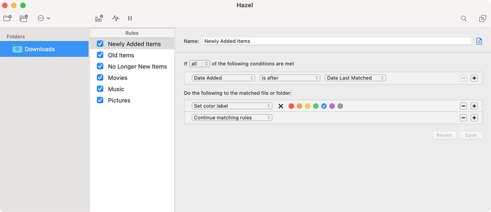Add action after Set color label

point(474,106)
